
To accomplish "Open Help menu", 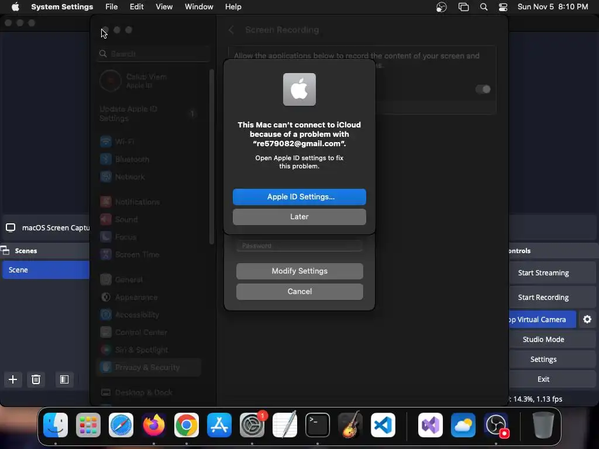I will [x=233, y=6].
